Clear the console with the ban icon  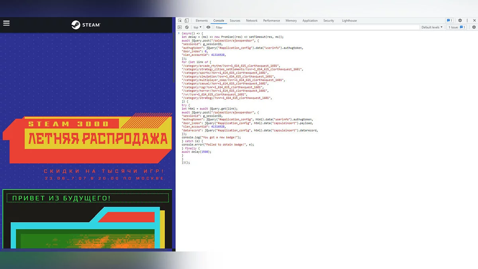(187, 27)
